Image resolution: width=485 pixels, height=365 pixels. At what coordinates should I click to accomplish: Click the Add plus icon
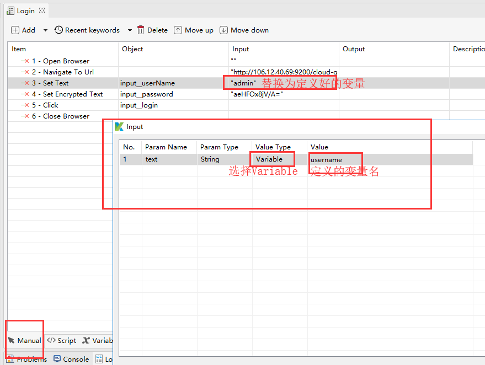[x=15, y=30]
